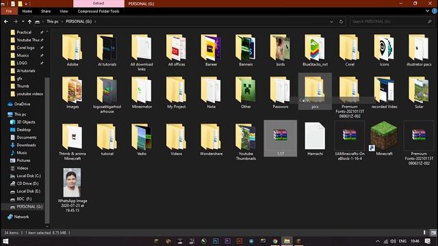
Task: Select the My Project folder
Action: click(x=177, y=93)
